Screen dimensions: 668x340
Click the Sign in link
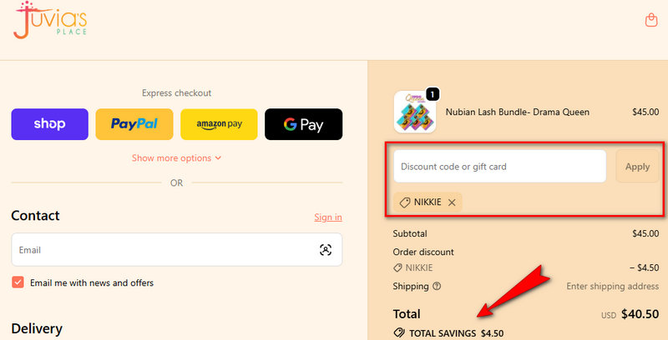pyautogui.click(x=327, y=217)
